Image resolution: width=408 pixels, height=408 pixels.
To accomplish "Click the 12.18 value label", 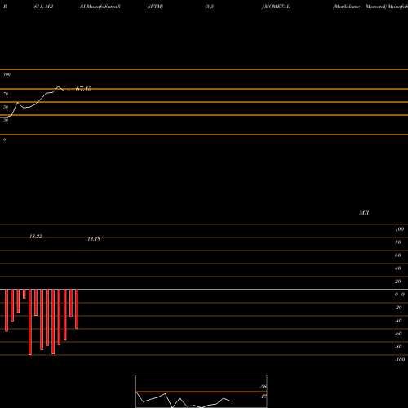I will click(94, 239).
